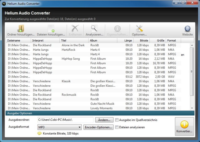Click the yellow bitrate info bubble icon
The image size is (200, 142).
click(40, 134)
